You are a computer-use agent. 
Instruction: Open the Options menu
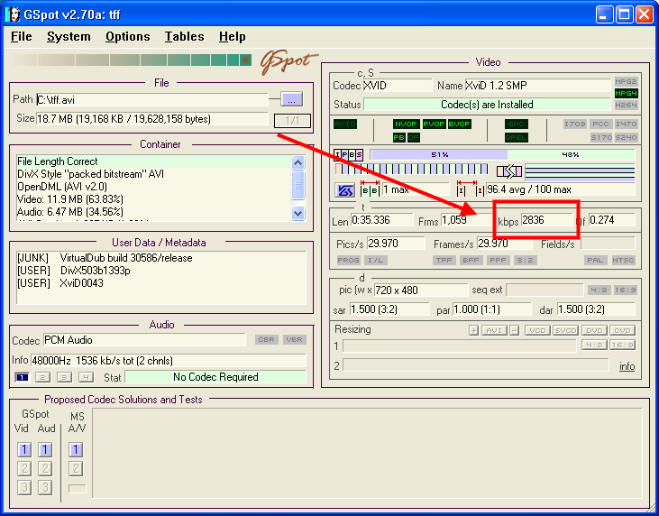127,37
